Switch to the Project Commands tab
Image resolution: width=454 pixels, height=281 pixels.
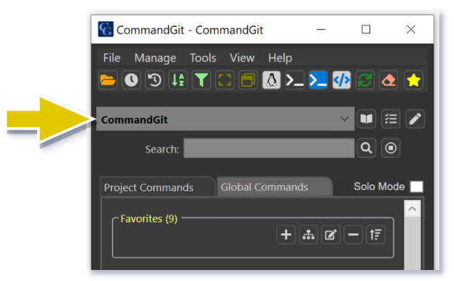coord(149,187)
